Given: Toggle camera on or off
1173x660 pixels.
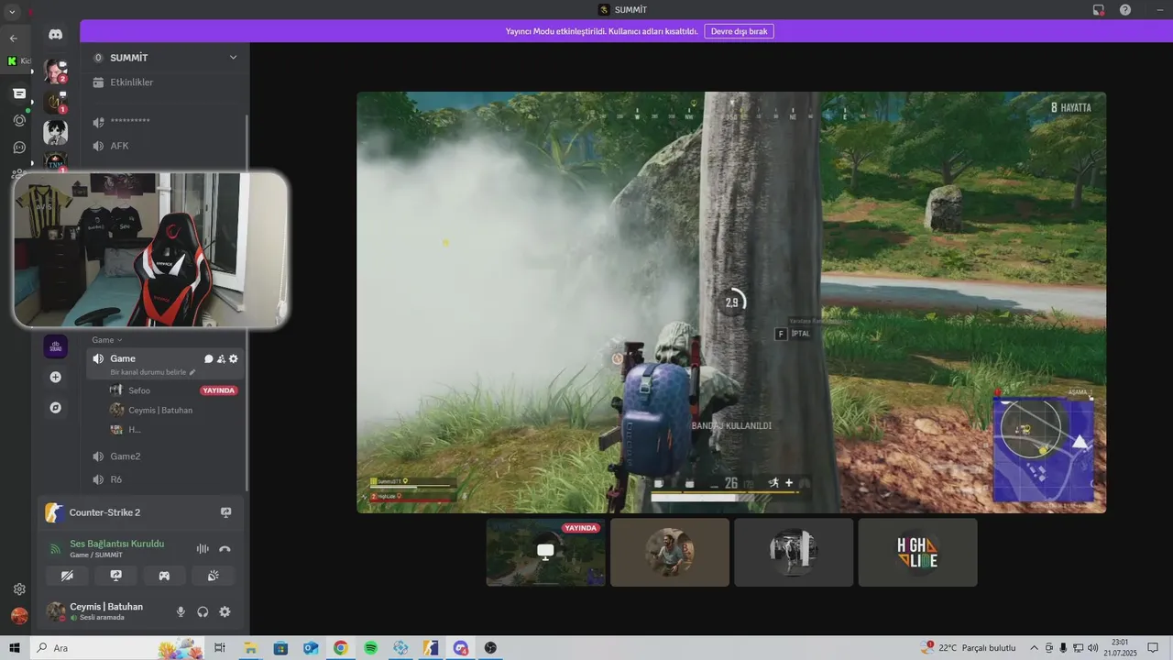Looking at the screenshot, I should coord(67,576).
